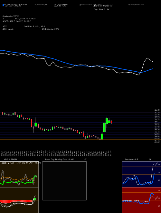Click the ADX (MGR) 41.5, 38.1, 15.8 text
The image size is (161, 213).
[x=24, y=26]
